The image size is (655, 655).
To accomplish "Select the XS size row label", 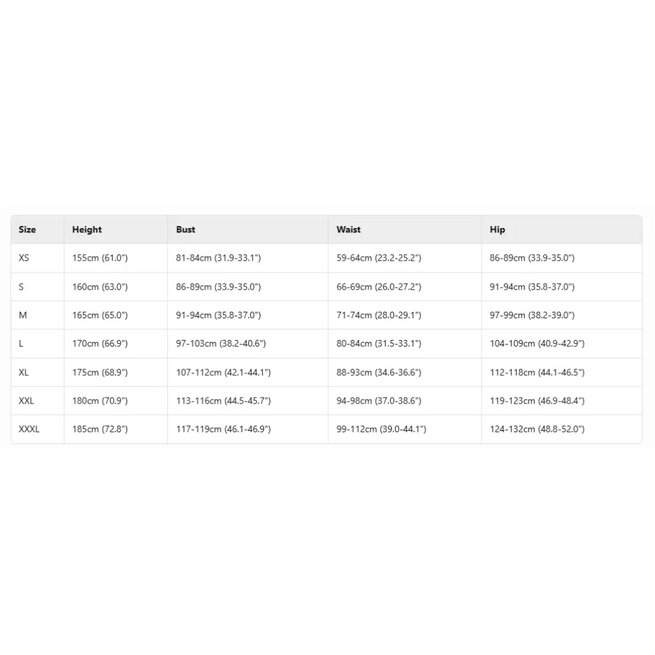I will [x=24, y=258].
